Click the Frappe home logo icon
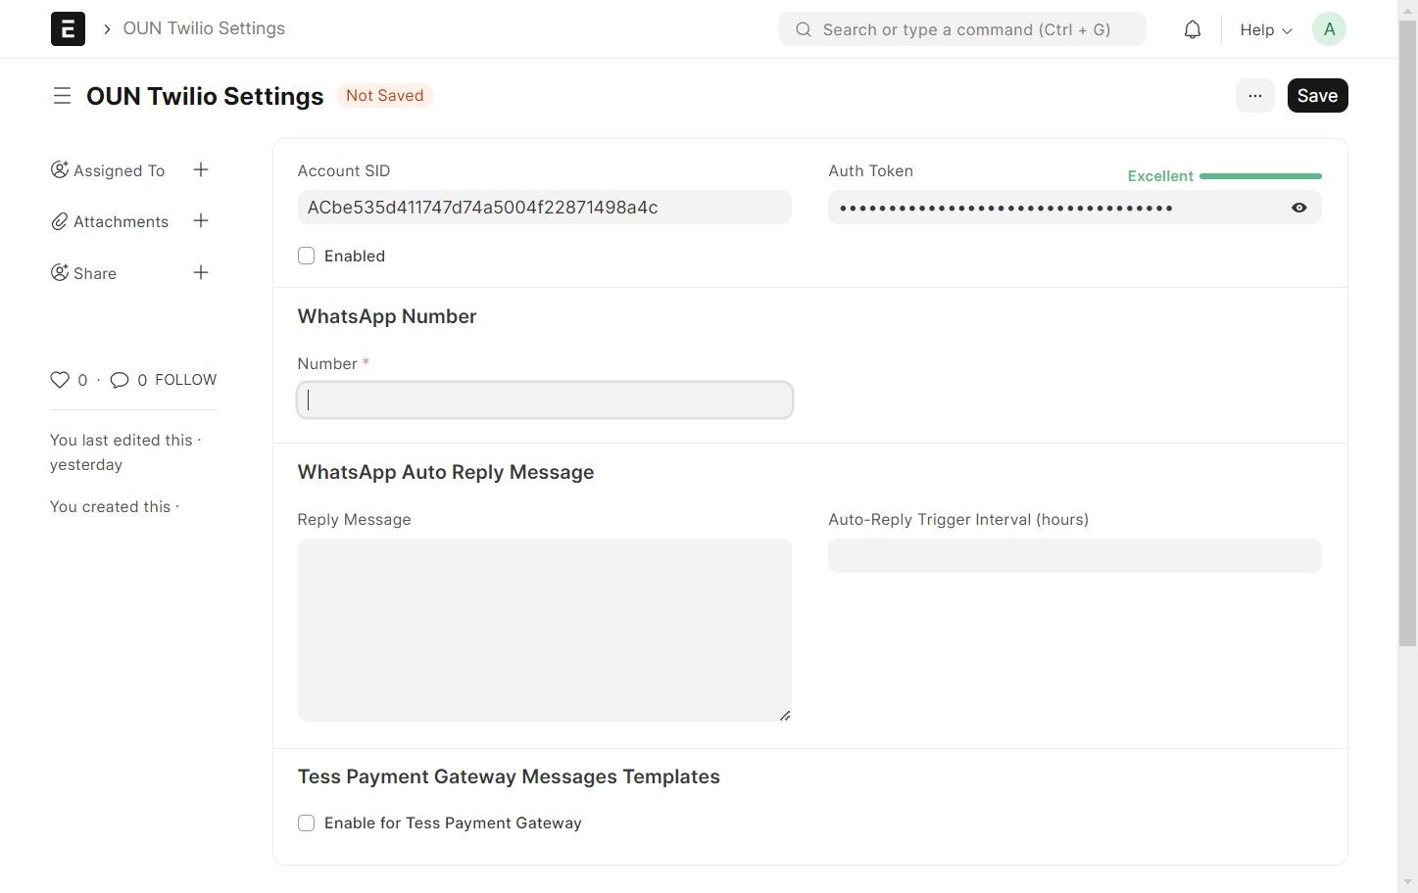This screenshot has height=893, width=1418. pos(68,29)
